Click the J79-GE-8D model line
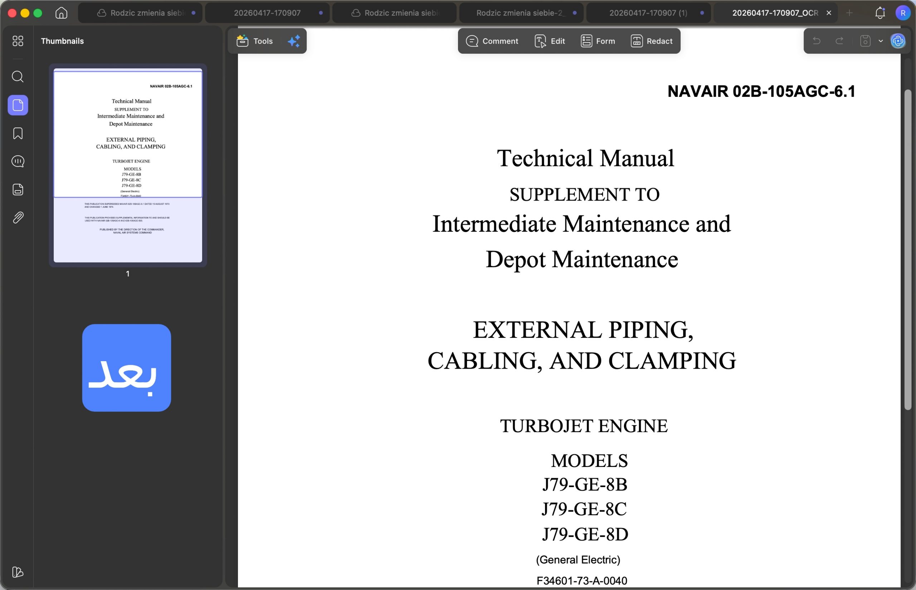Screen dimensions: 916x590 (585, 534)
